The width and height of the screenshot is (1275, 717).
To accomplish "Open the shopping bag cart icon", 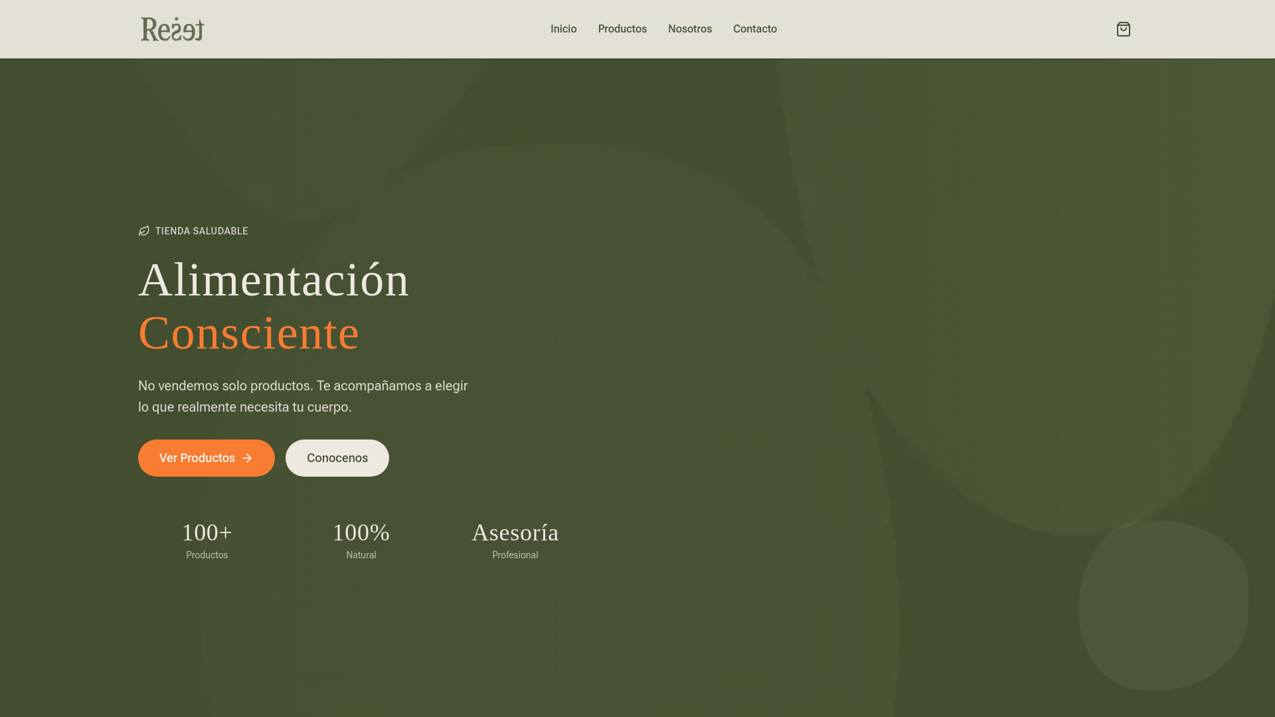I will (1123, 29).
